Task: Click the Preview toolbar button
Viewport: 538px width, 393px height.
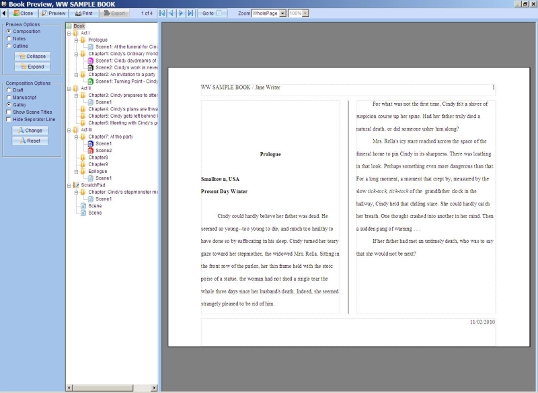Action: click(x=53, y=13)
